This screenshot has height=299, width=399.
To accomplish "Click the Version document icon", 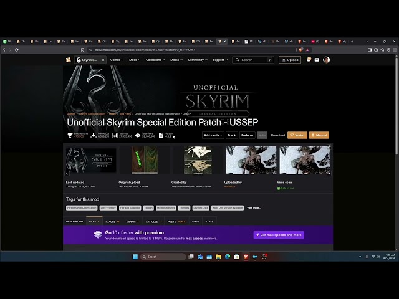I will pyautogui.click(x=161, y=135).
